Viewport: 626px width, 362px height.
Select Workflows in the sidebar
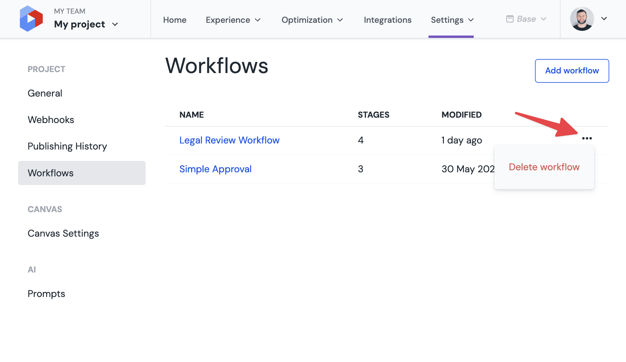pos(82,173)
